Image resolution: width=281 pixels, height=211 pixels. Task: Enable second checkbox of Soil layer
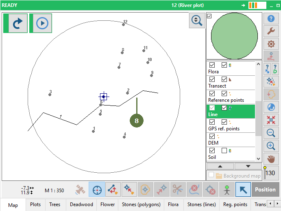224,150
